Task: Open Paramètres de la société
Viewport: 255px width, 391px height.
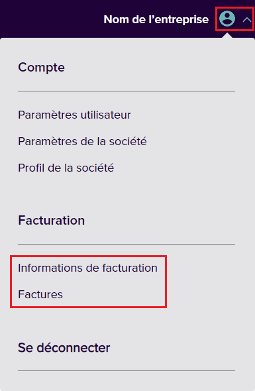Action: pyautogui.click(x=82, y=141)
